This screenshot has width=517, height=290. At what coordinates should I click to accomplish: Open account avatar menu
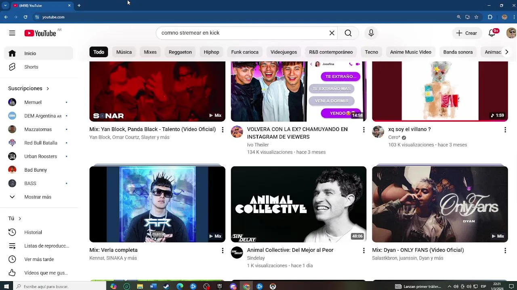[511, 33]
